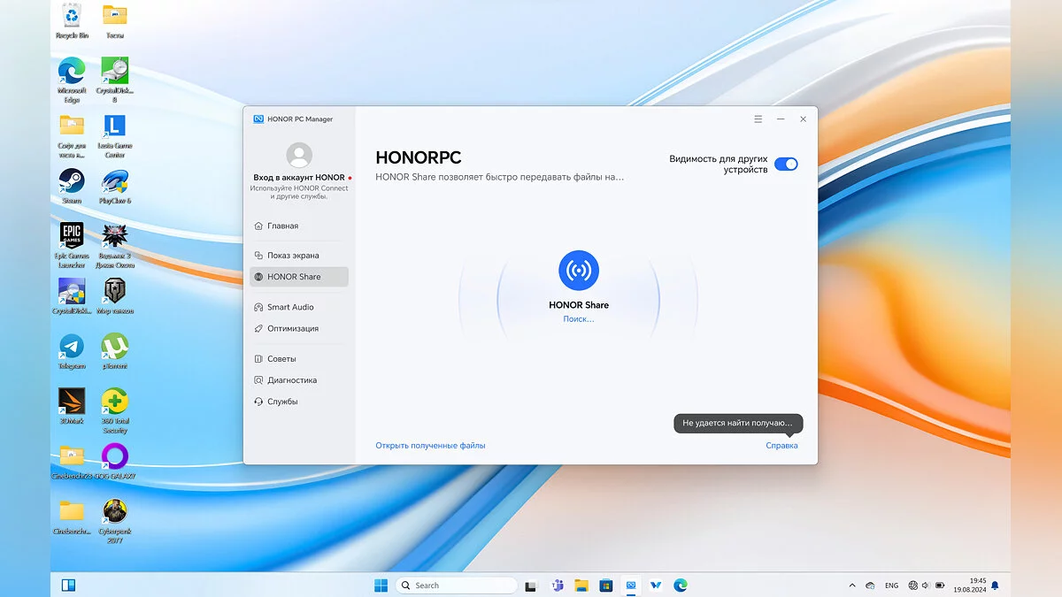Open Smart Audio section
Image resolution: width=1062 pixels, height=597 pixels.
pos(290,307)
